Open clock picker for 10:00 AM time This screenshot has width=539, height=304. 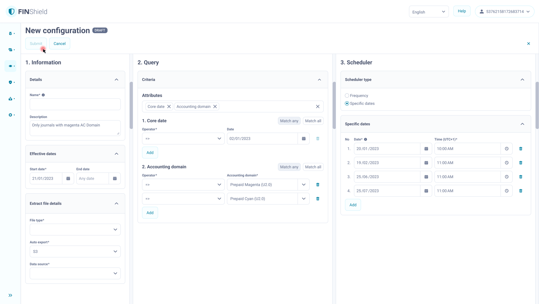click(x=506, y=149)
